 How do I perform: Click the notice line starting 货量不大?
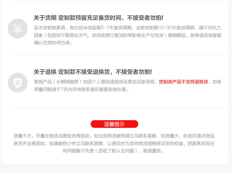click(114, 136)
